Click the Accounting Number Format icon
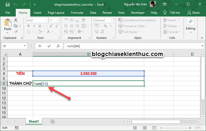Viewport: 206px width, 131px height. tap(97, 26)
